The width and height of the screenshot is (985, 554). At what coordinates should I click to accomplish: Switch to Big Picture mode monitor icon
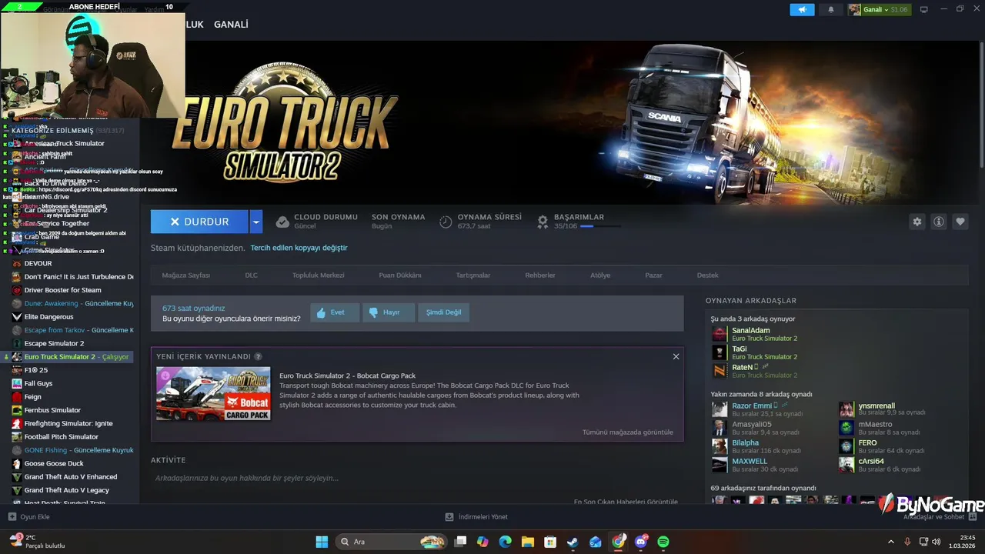pos(924,9)
